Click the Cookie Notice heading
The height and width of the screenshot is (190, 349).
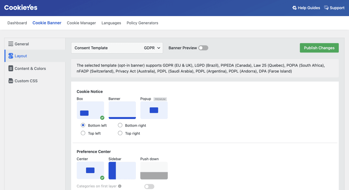[90, 92]
